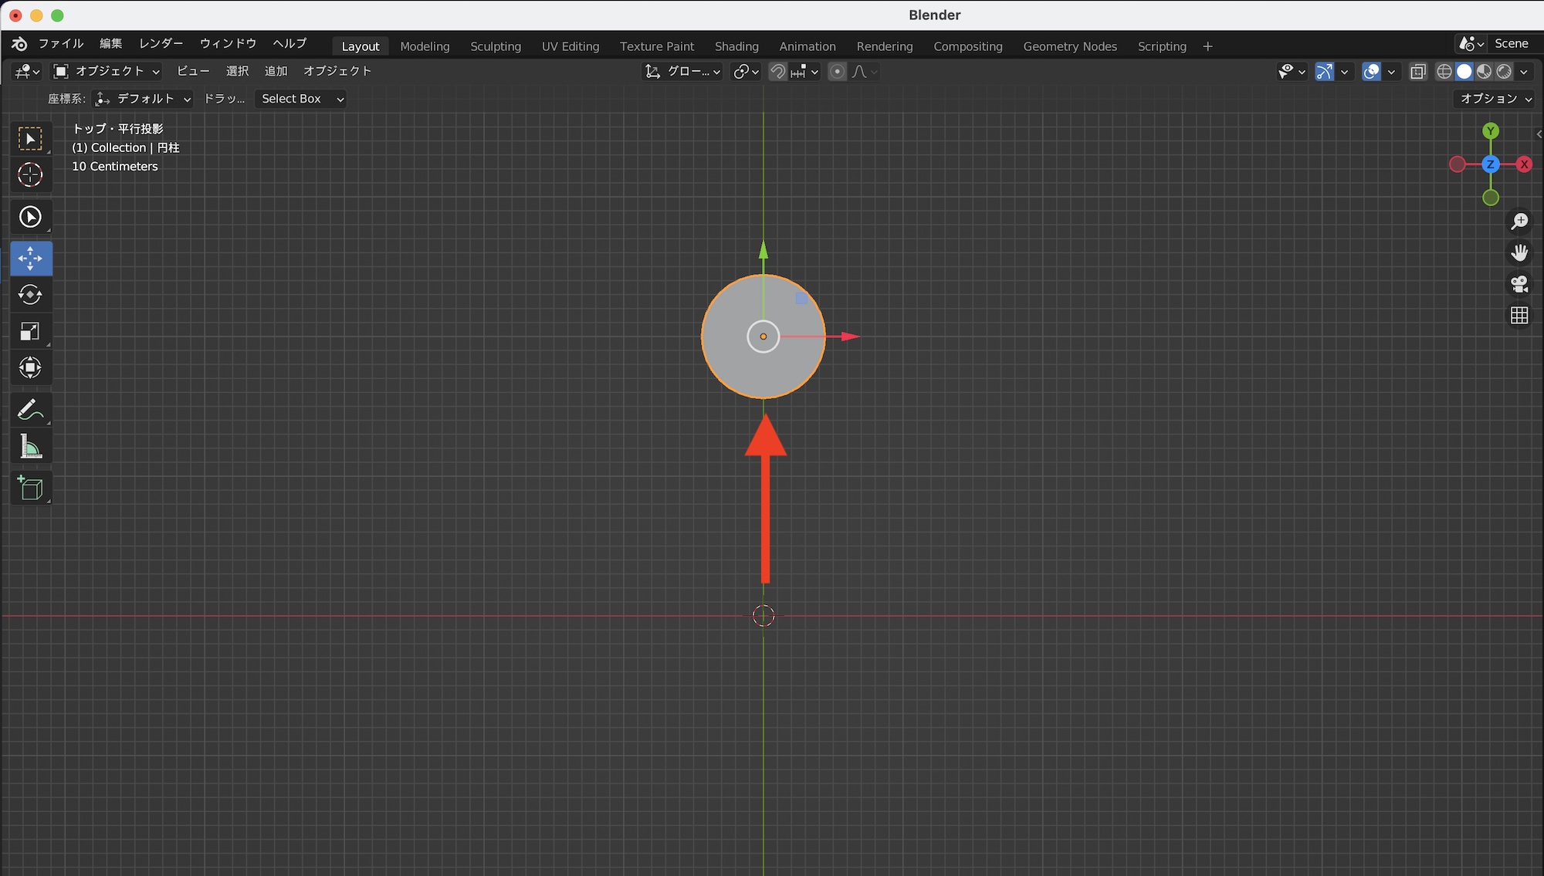This screenshot has width=1544, height=876.
Task: Open the ファイル menu
Action: [61, 43]
